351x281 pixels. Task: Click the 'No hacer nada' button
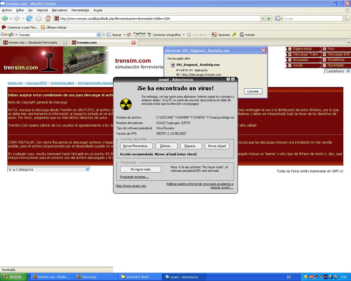[x=140, y=169]
